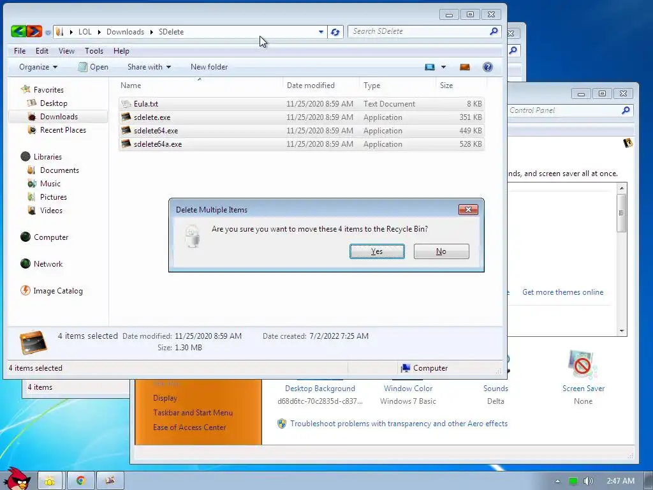The image size is (653, 490).
Task: Click the themes list scrollbar thumb
Action: (621, 213)
